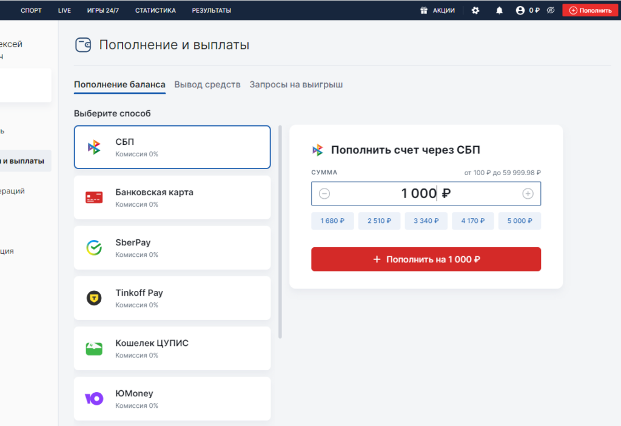The width and height of the screenshot is (621, 426).
Task: Choose the 2 510 ₽ preset amount
Action: coord(379,221)
